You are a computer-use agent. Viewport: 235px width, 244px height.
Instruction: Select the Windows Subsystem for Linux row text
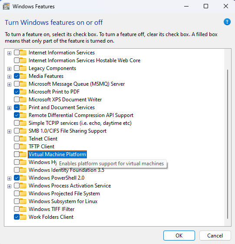[63, 201]
